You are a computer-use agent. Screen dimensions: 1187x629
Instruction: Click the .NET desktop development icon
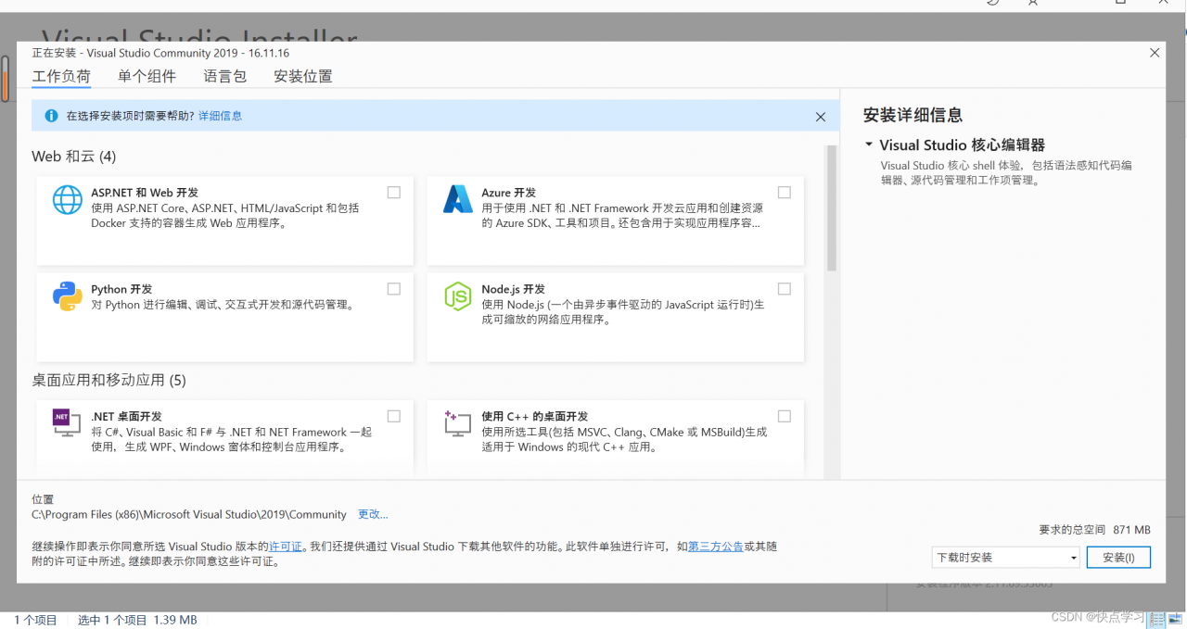pos(68,423)
